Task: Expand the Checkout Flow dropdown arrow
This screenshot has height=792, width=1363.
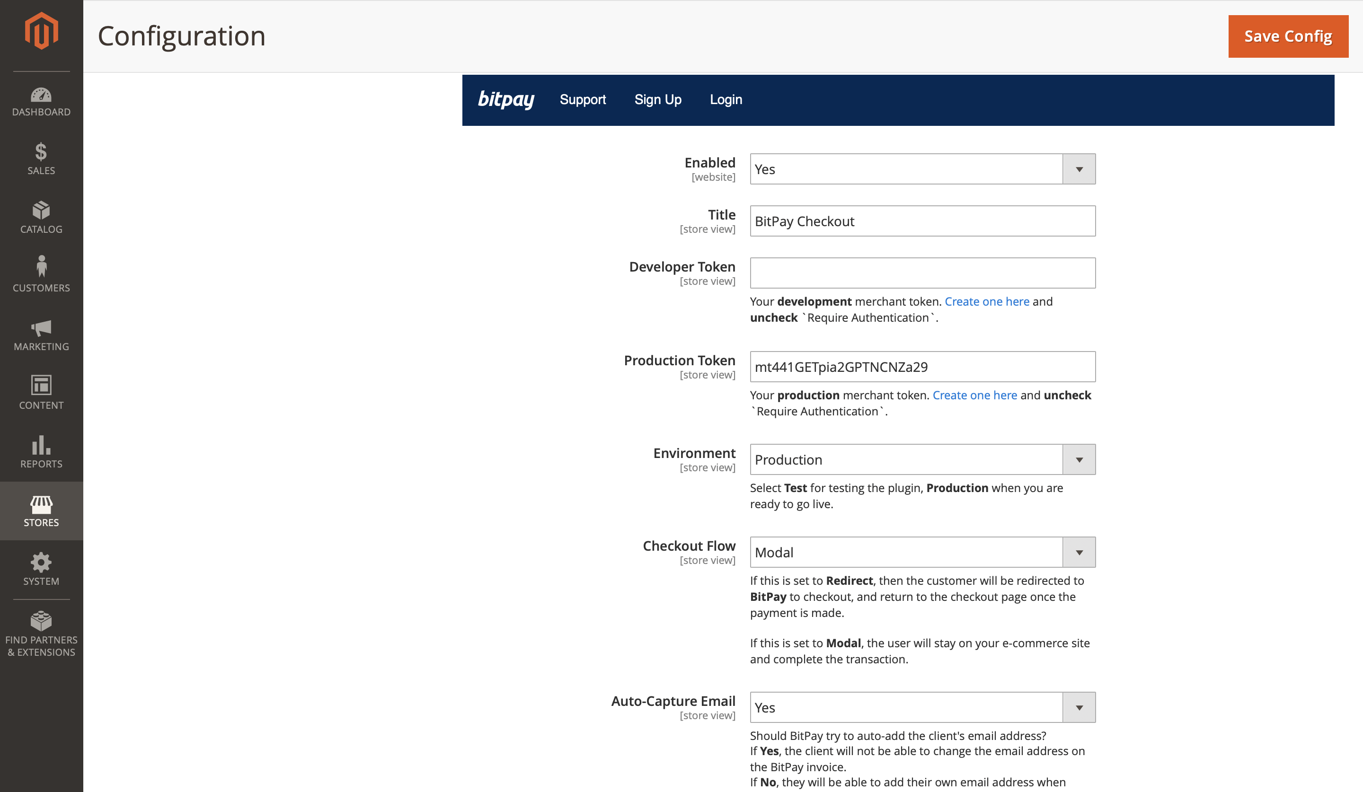Action: click(1079, 553)
